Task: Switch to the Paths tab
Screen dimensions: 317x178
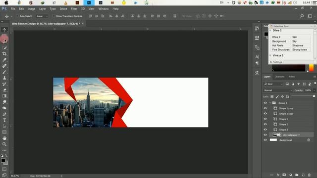Action: click(x=292, y=77)
